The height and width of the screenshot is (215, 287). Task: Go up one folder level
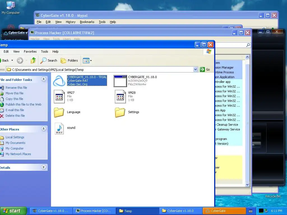point(33,60)
